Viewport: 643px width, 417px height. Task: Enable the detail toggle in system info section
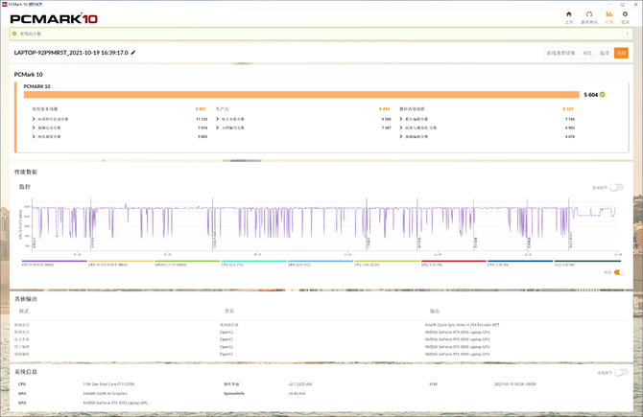click(x=621, y=372)
